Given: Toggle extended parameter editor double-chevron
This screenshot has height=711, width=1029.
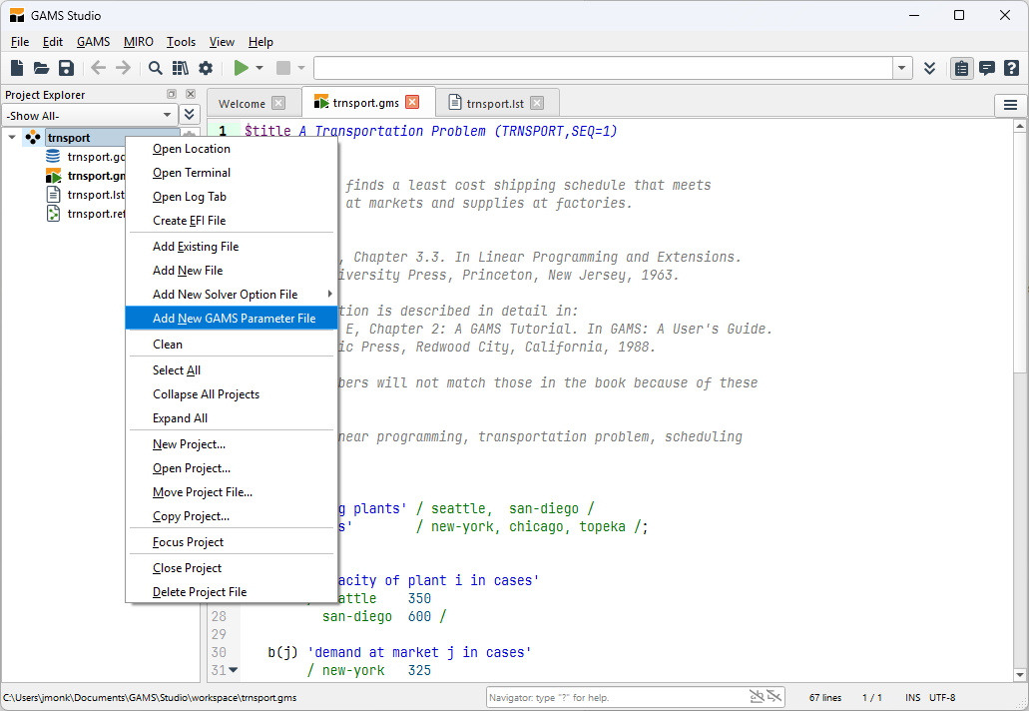Looking at the screenshot, I should tap(929, 68).
